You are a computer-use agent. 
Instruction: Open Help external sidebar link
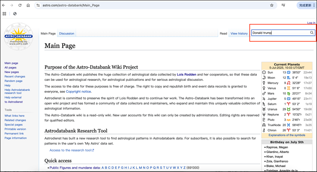pos(13,97)
